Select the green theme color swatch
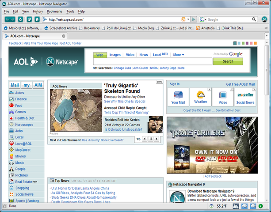271x212 pixels. [x=243, y=43]
